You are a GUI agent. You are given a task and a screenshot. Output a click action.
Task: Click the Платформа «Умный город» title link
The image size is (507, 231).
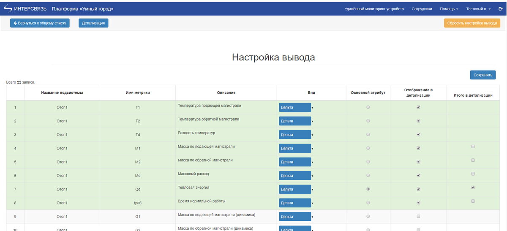pyautogui.click(x=82, y=9)
